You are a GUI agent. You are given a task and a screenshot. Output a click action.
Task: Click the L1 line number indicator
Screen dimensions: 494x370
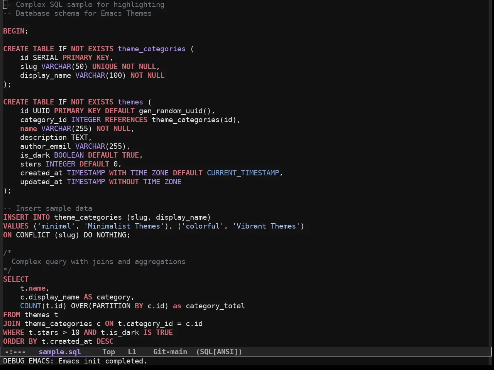(132, 352)
